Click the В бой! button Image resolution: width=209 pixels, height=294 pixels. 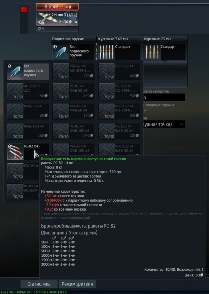57,7
